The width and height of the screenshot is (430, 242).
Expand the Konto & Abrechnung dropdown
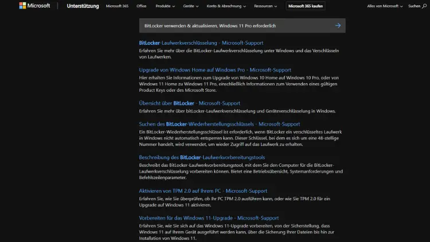tap(226, 6)
